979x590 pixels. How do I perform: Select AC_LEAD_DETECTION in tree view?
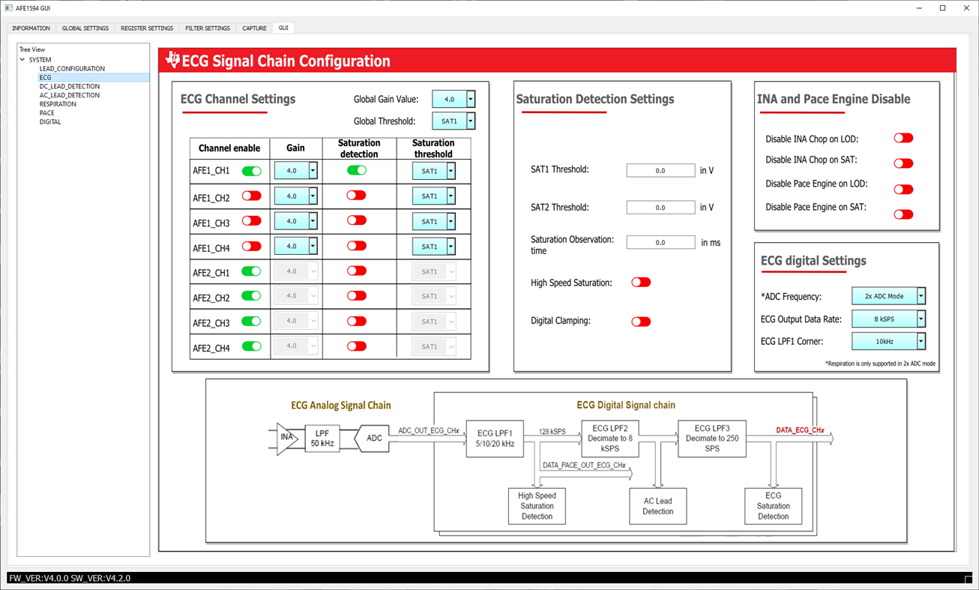[x=70, y=95]
